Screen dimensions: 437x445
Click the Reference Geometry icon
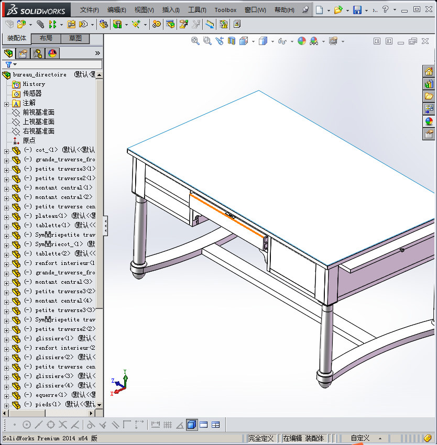(136, 25)
